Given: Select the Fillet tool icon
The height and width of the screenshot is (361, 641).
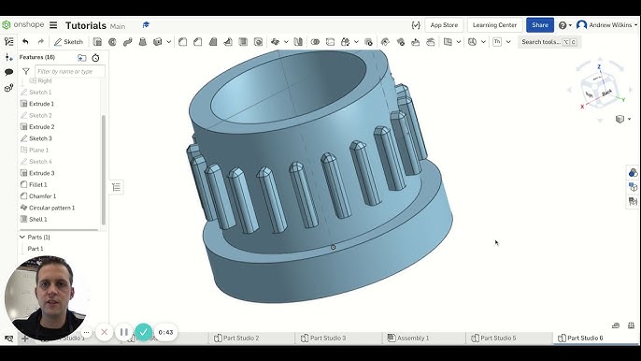Looking at the screenshot, I should [183, 42].
